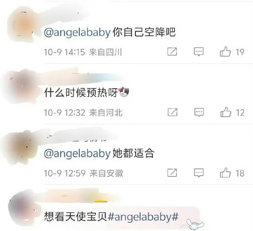The image size is (253, 231).
Task: Like the 什么时候预热呀 comment
Action: [226, 112]
